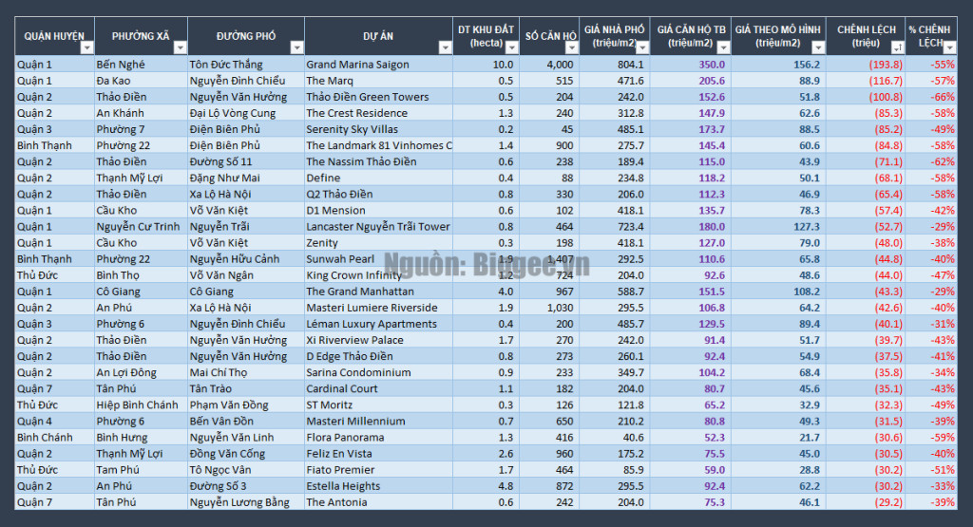973x527 pixels.
Task: Select the Zenity project cell
Action: click(x=378, y=242)
